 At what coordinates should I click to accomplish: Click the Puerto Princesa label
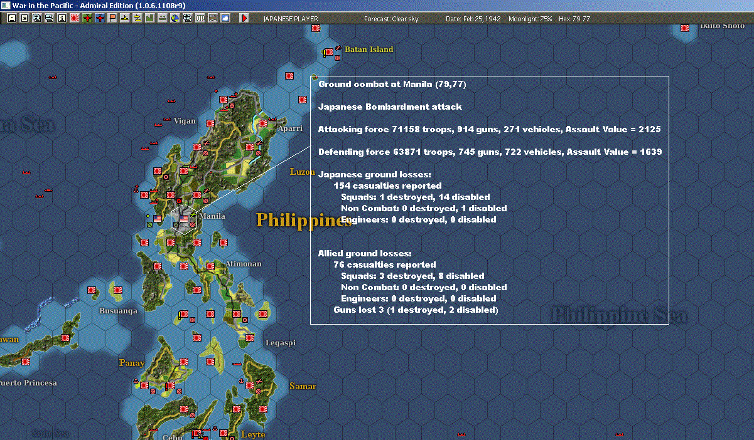pos(28,383)
